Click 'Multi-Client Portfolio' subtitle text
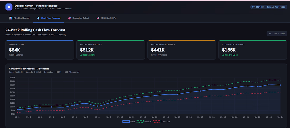290x128 pixels. tap(27, 9)
